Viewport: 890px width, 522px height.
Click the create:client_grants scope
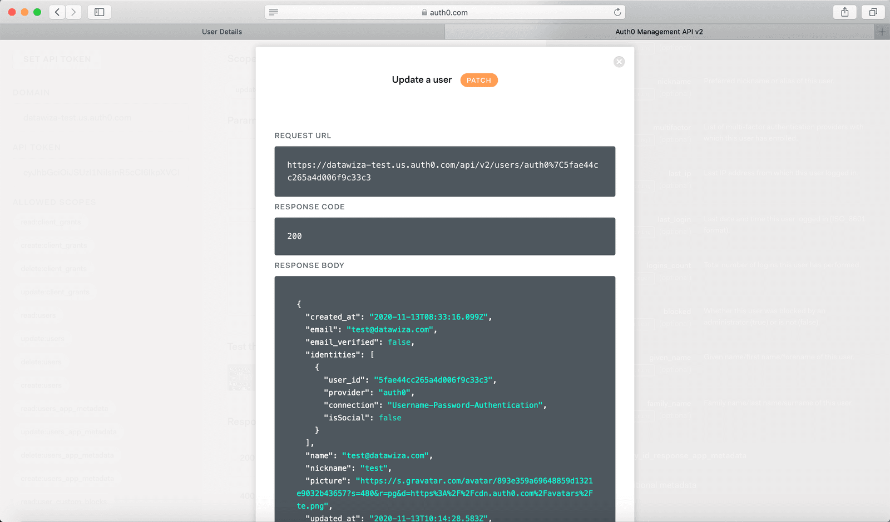54,245
